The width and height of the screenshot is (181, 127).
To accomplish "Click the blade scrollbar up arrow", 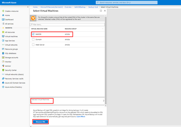I will (106, 16).
